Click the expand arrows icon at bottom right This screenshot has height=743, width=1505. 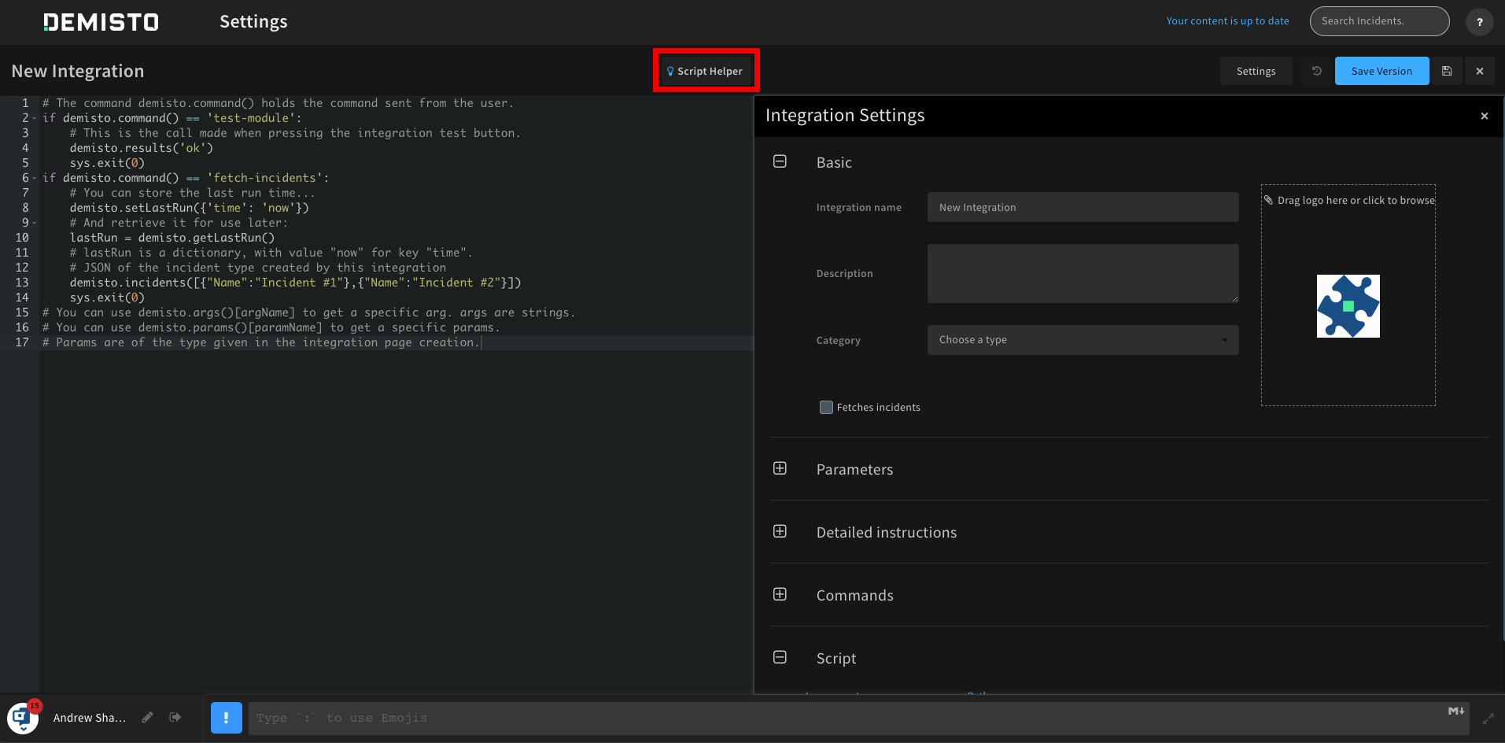pyautogui.click(x=1488, y=719)
